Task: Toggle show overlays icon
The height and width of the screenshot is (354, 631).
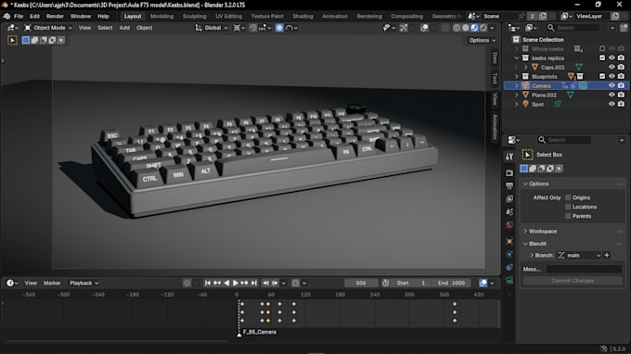Action: 424,28
